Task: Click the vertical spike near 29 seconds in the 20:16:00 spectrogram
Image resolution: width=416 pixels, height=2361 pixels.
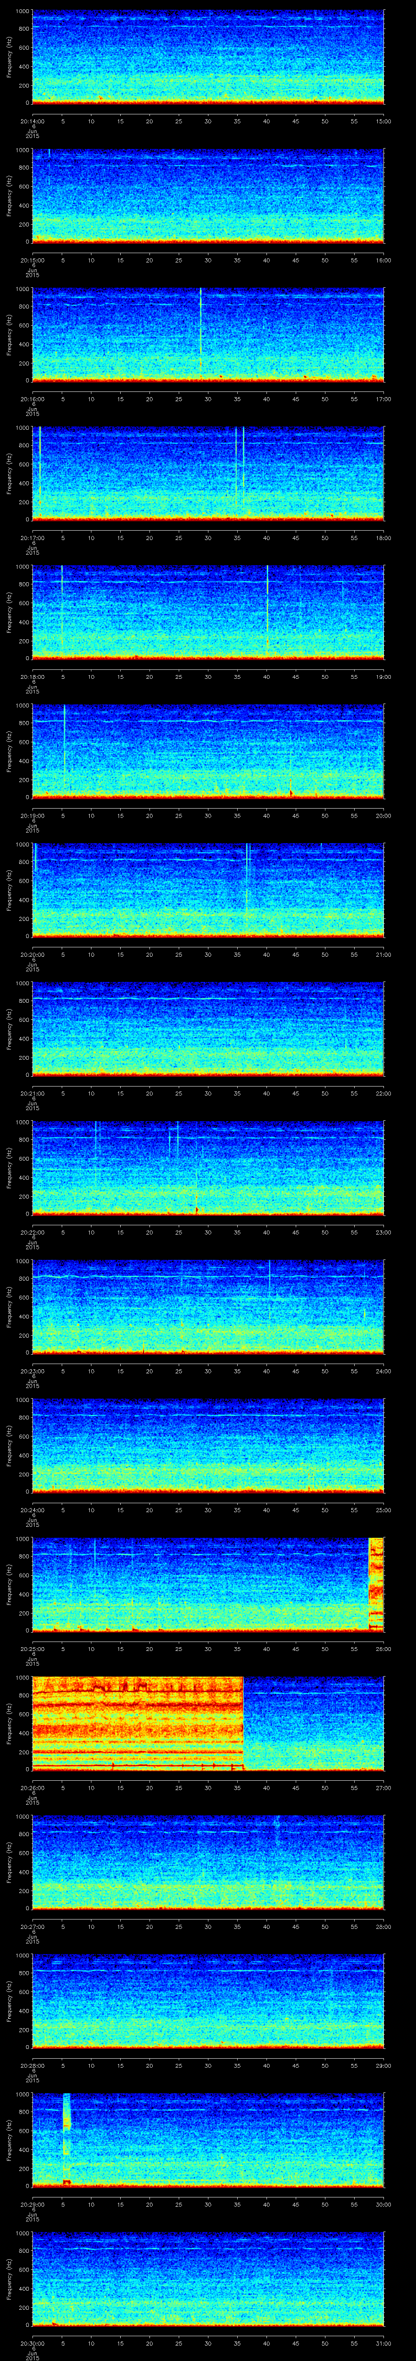Action: 200,334
